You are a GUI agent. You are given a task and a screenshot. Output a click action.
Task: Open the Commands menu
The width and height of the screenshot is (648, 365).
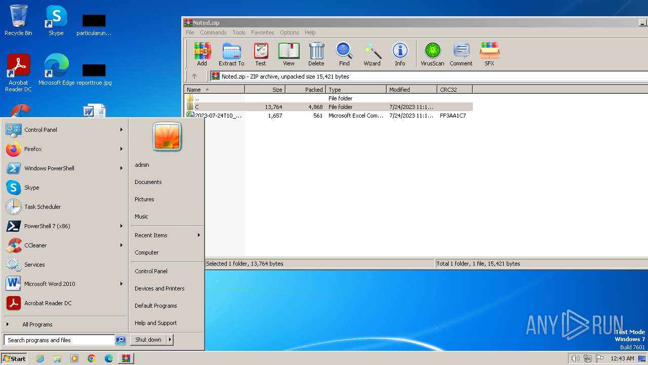click(x=213, y=32)
